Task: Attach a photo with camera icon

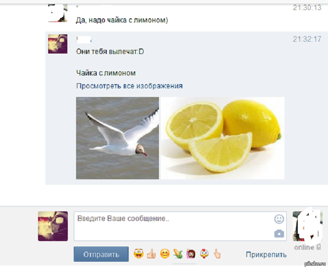Action: (x=279, y=233)
